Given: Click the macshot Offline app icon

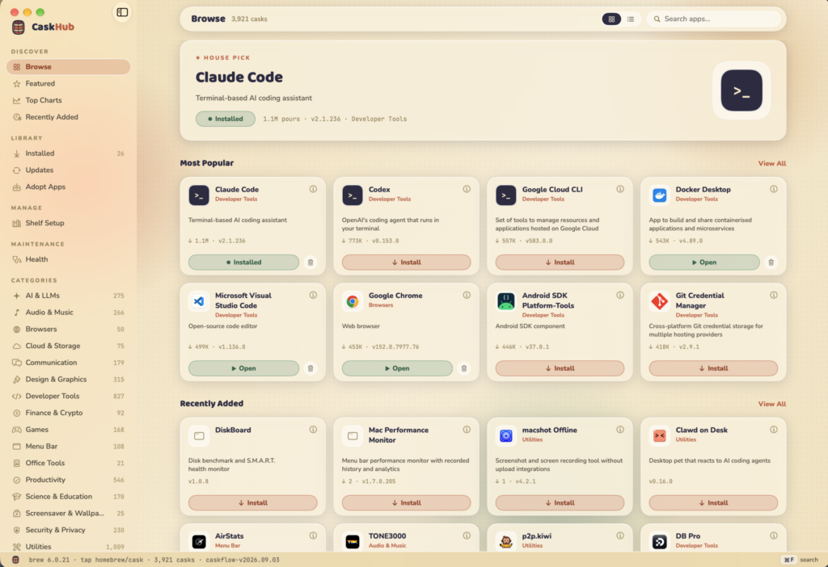Looking at the screenshot, I should tap(506, 435).
